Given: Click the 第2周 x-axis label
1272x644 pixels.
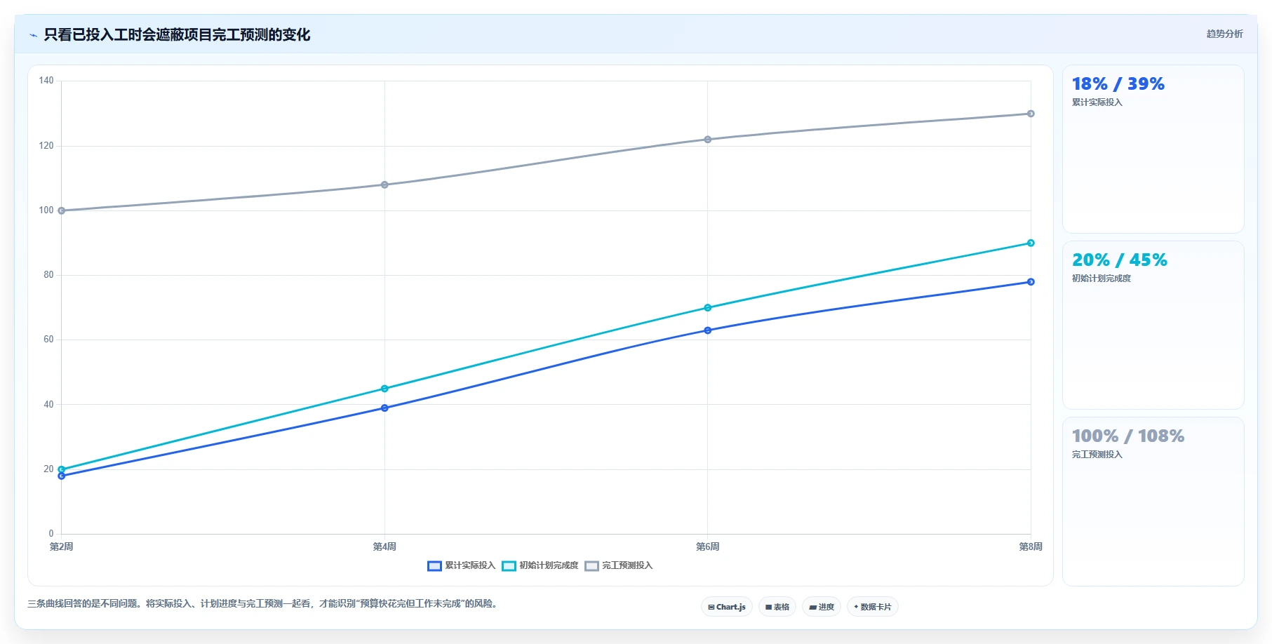Looking at the screenshot, I should click(x=62, y=546).
